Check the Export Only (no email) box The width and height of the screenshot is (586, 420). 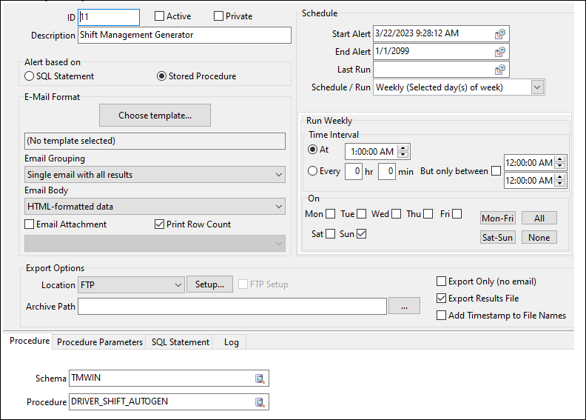point(442,281)
